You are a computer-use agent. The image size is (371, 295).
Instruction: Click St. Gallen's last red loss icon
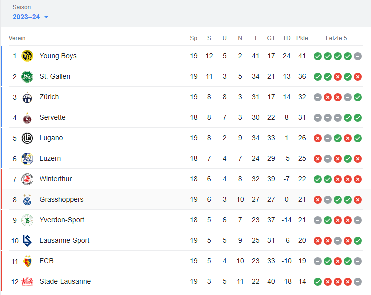tap(358, 77)
